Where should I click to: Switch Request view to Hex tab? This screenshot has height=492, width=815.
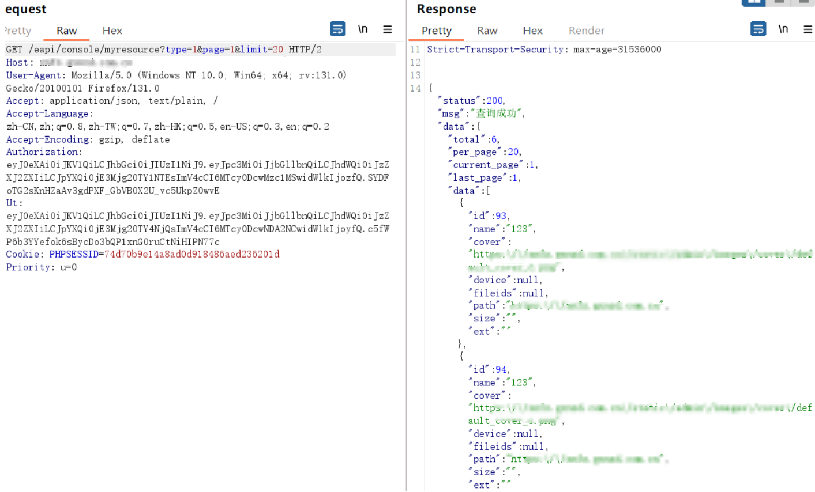pyautogui.click(x=112, y=31)
